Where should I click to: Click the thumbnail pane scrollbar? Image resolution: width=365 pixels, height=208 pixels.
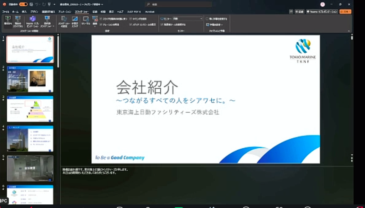(58, 52)
